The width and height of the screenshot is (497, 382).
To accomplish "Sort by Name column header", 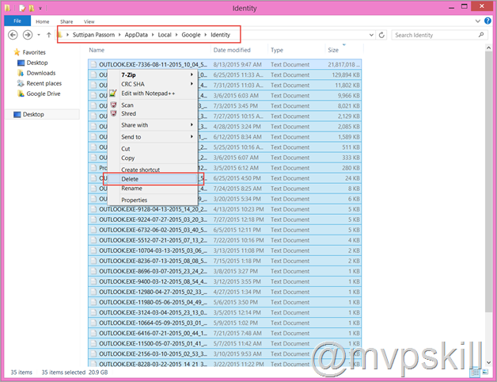I will [x=97, y=50].
